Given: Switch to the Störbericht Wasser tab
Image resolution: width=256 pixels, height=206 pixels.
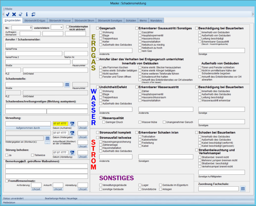Looking at the screenshot, I should 60,21.
